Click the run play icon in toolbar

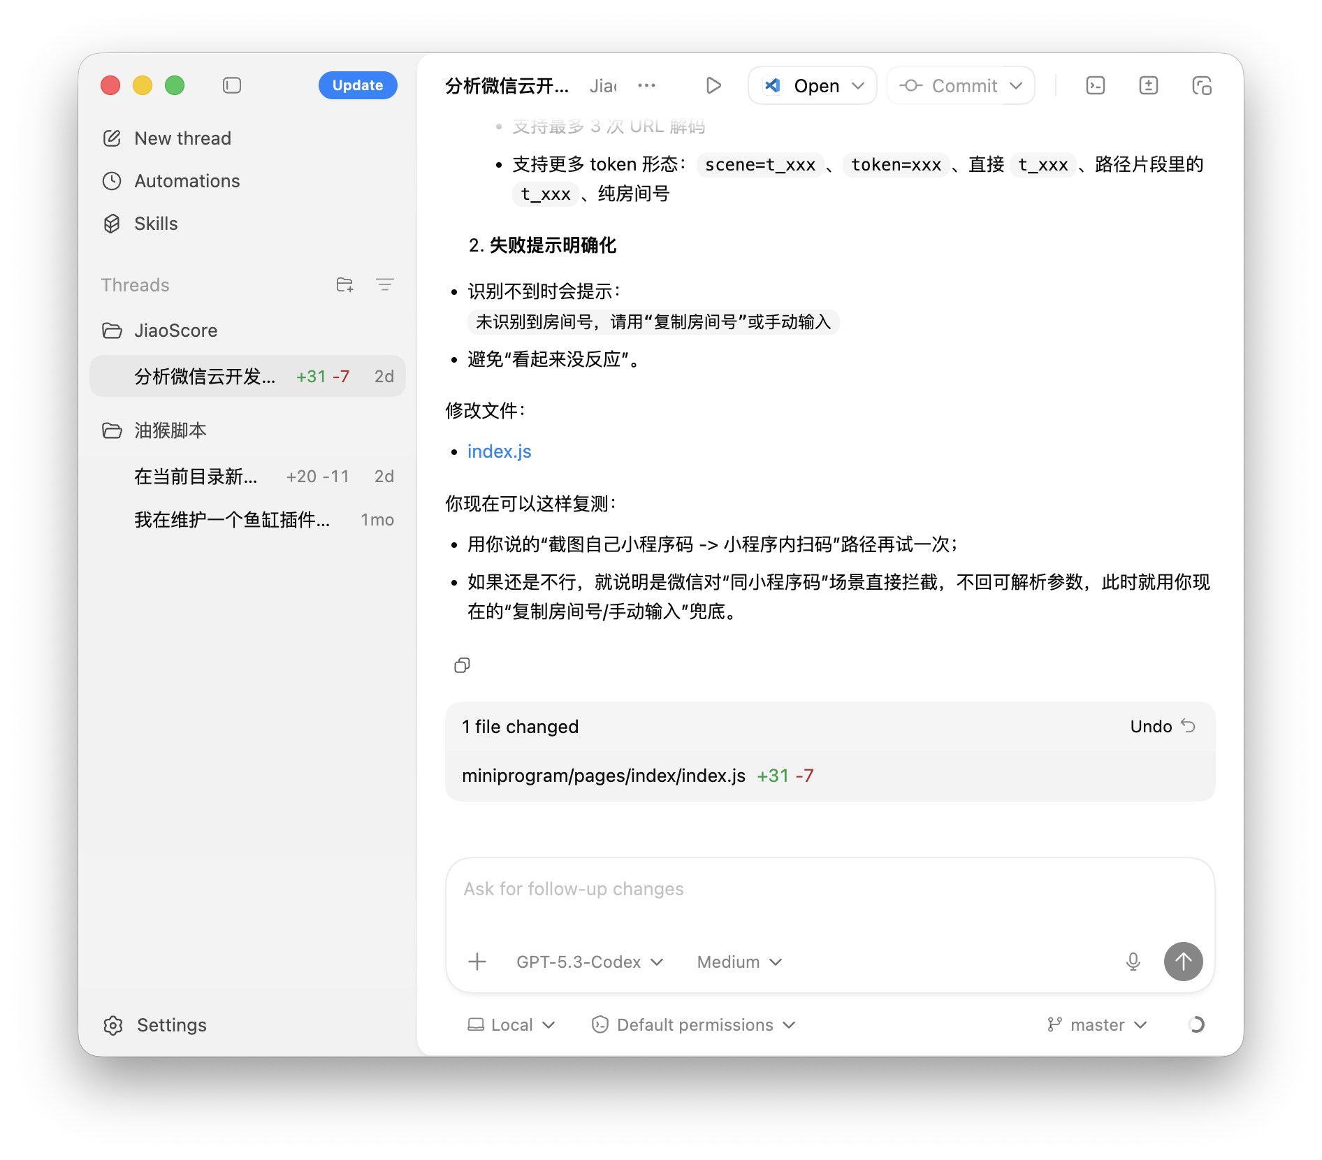pos(713,85)
